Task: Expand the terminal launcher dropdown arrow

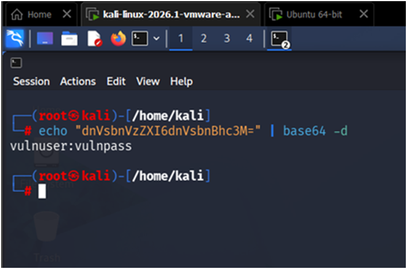Action: [156, 38]
